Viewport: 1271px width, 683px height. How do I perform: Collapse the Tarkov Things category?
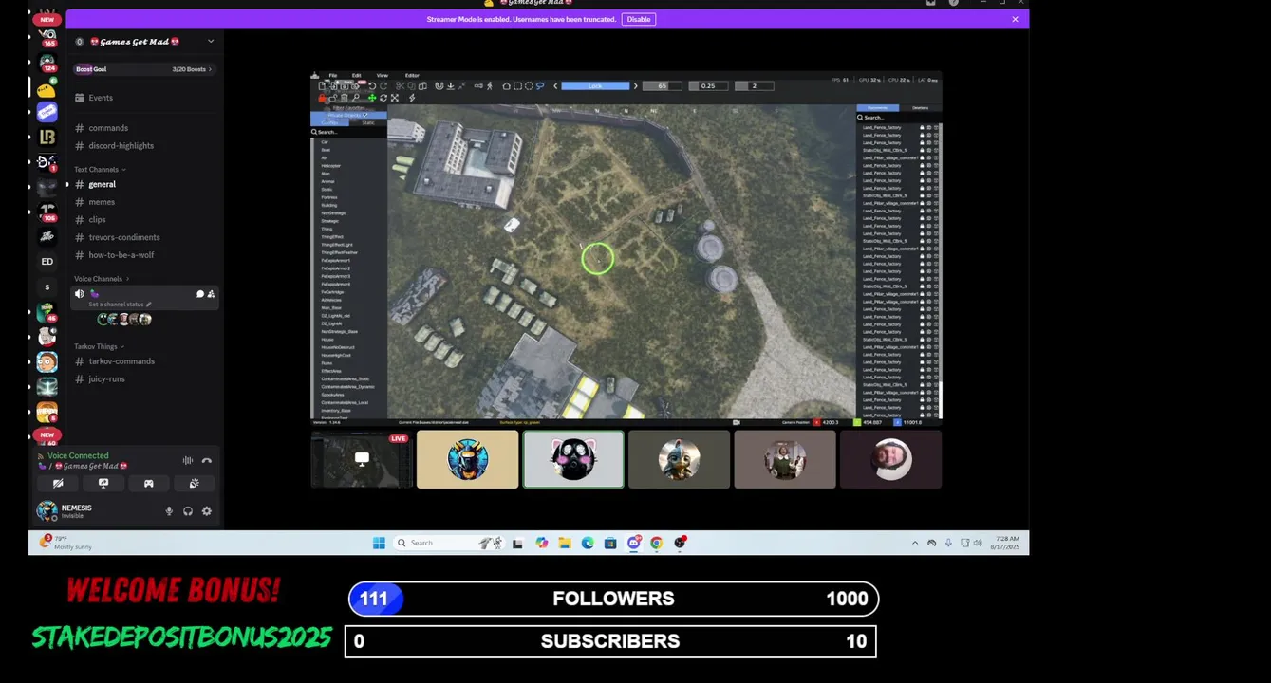[99, 346]
